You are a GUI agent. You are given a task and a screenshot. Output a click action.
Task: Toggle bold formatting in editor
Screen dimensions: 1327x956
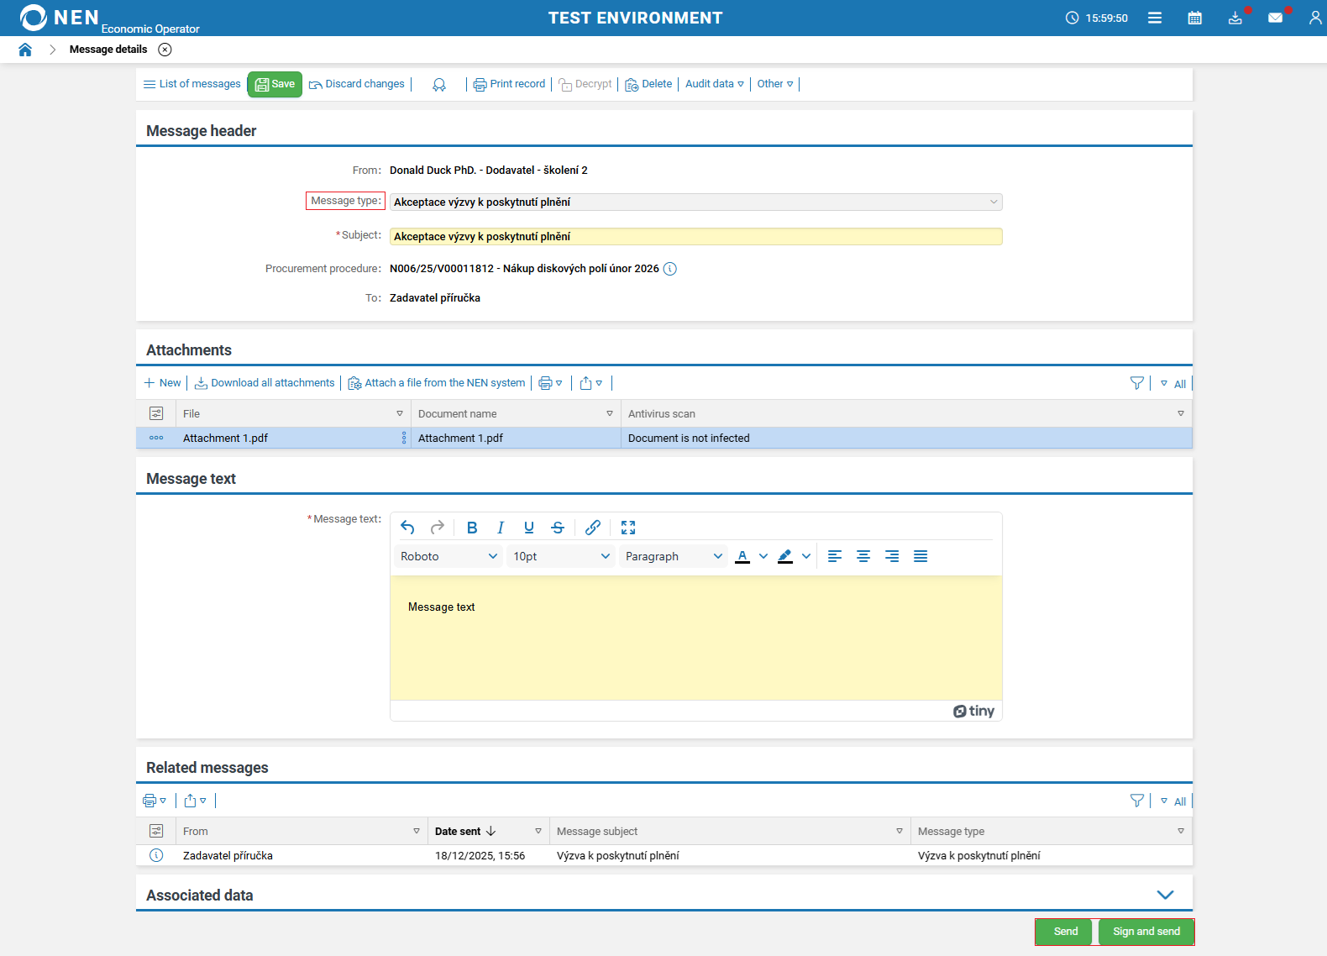pos(472,528)
